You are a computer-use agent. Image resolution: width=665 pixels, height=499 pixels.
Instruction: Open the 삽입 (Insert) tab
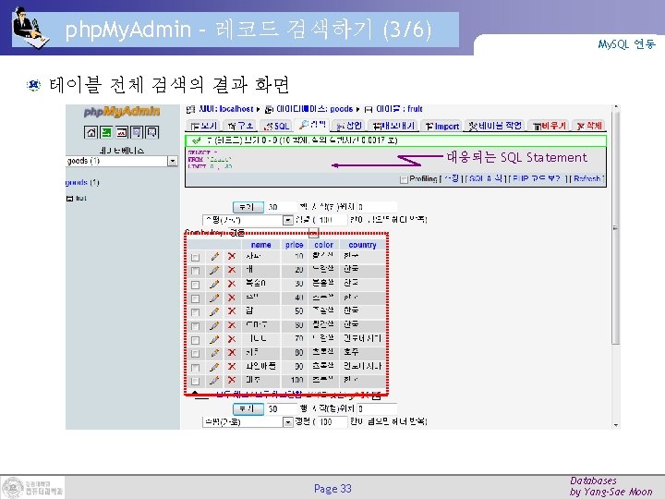pos(348,126)
